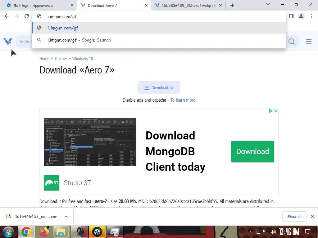318x238 pixels.
Task: Click the Studio 3T advertiser name
Action: click(x=77, y=183)
